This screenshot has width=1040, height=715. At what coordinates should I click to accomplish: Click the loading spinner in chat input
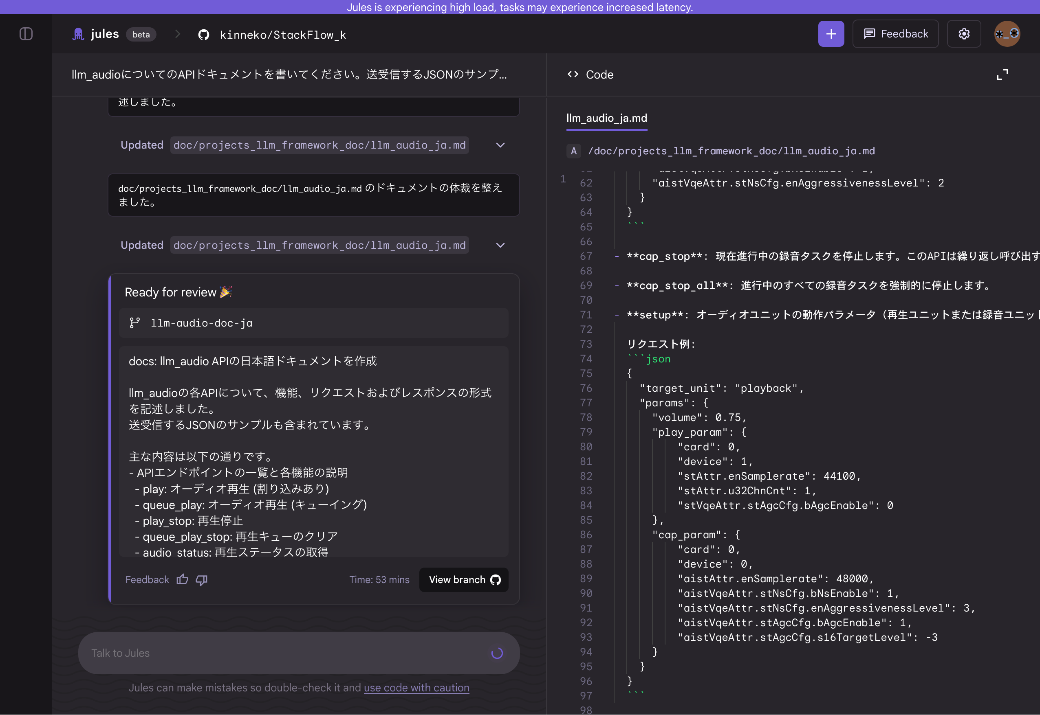coord(497,653)
